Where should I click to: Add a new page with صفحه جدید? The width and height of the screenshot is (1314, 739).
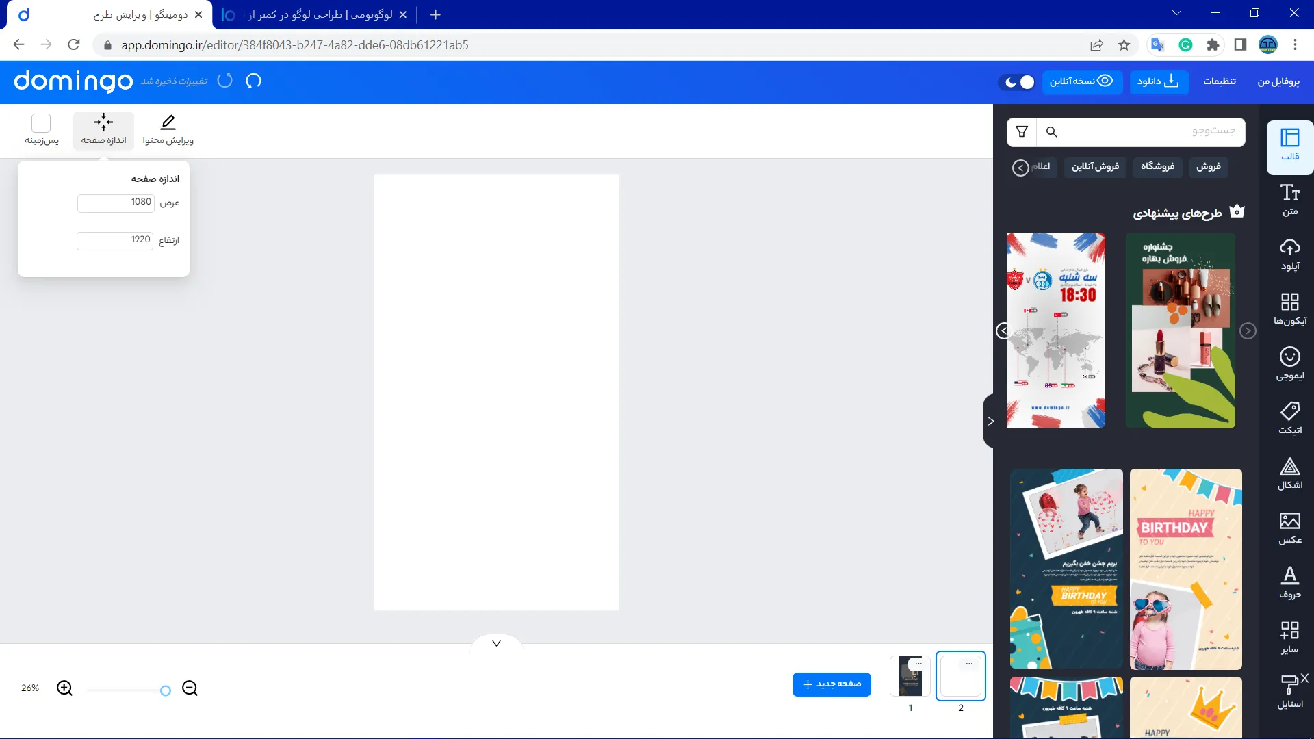coord(832,684)
